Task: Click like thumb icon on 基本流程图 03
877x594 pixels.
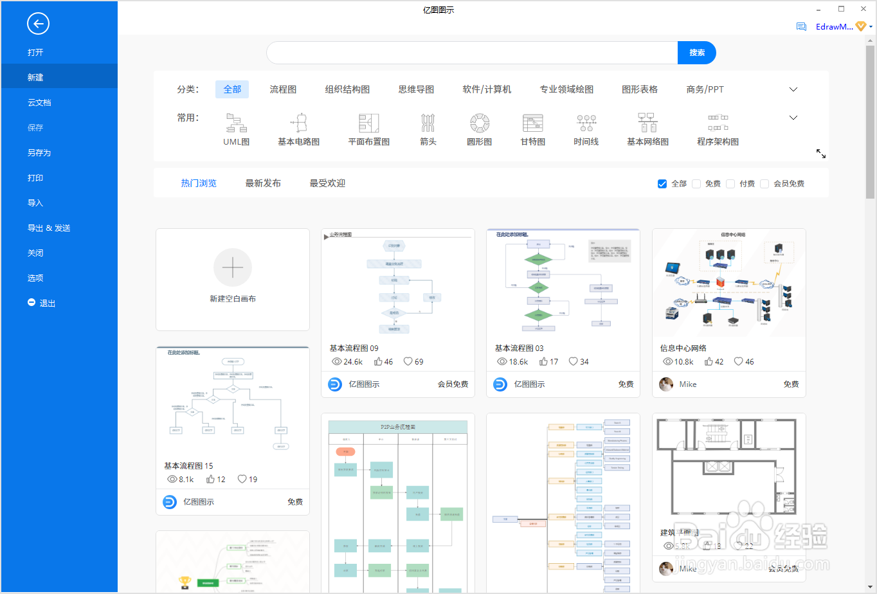Action: (x=544, y=362)
